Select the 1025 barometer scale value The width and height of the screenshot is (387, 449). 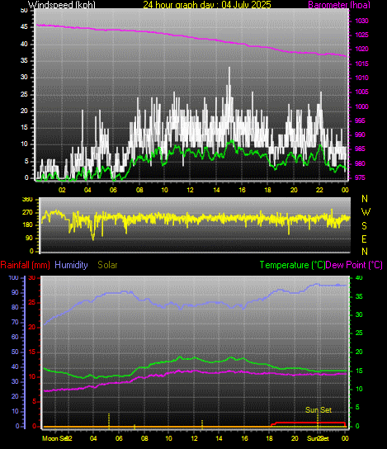pyautogui.click(x=361, y=35)
